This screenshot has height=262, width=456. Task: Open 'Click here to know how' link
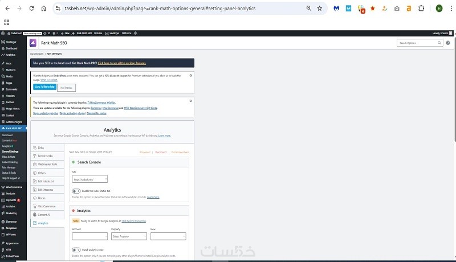click(x=134, y=221)
